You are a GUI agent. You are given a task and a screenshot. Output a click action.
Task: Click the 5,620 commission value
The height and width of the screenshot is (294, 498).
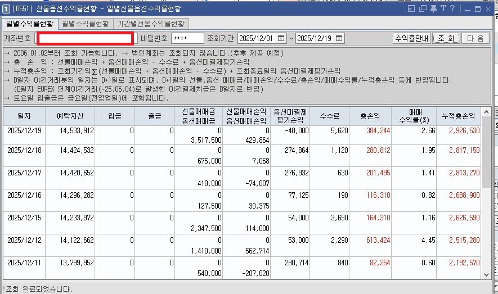[339, 130]
